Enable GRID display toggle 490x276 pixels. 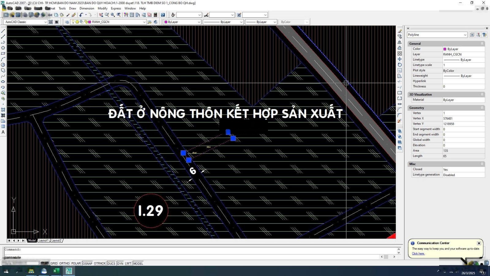(x=54, y=263)
